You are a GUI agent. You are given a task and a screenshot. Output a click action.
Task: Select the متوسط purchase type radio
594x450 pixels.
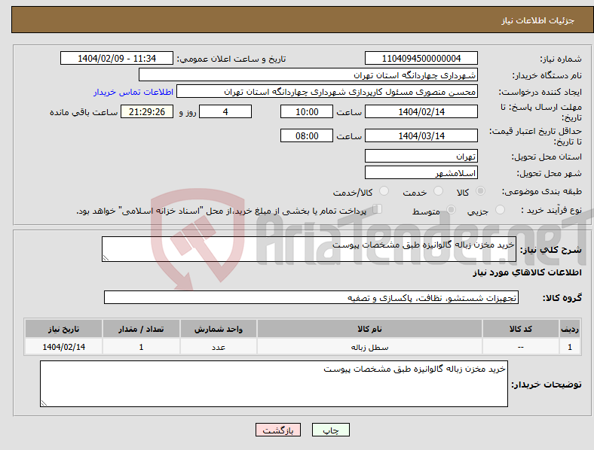[451, 210]
